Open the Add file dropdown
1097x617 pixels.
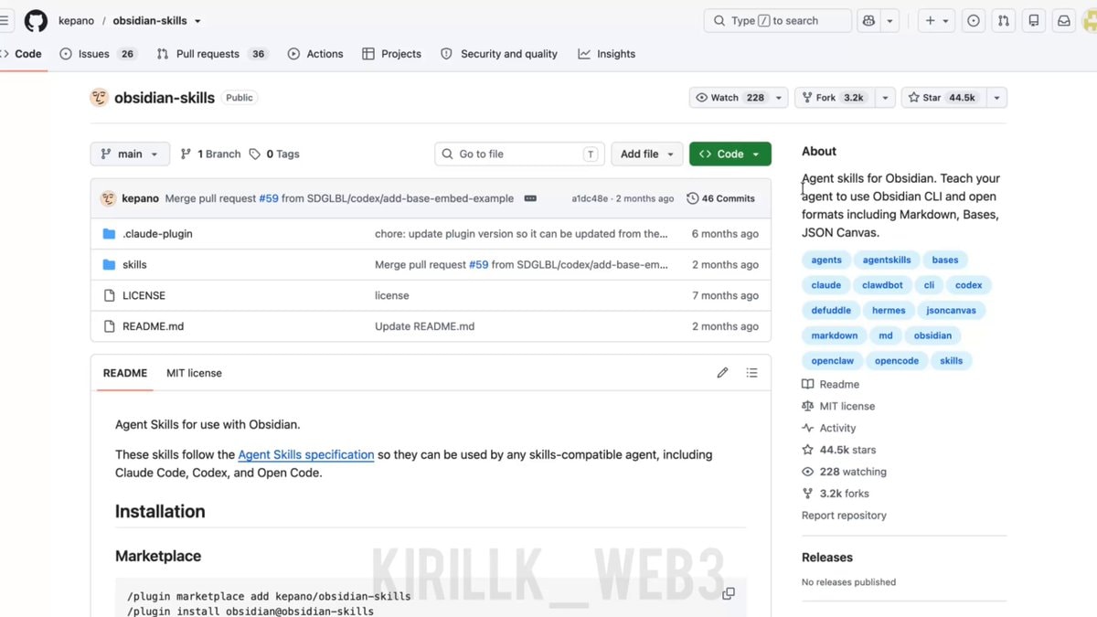647,154
